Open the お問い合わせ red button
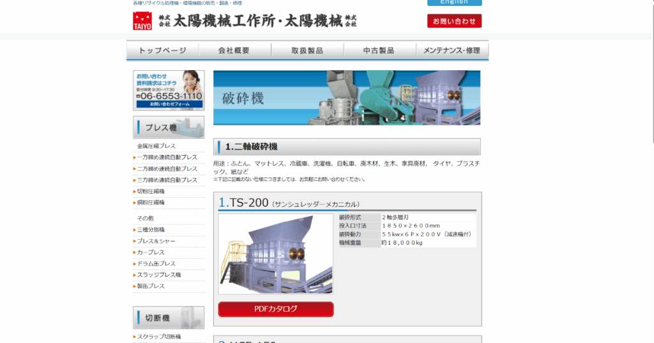Viewport: 654px width, 343px height. tap(454, 21)
